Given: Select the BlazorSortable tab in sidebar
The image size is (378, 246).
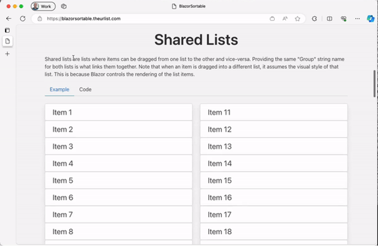Looking at the screenshot, I should tap(7, 41).
